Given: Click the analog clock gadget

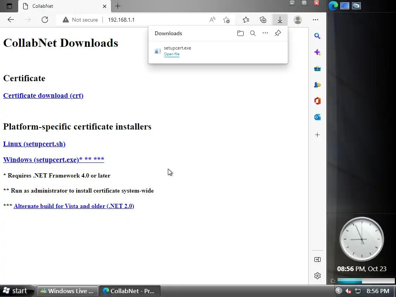Looking at the screenshot, I should pyautogui.click(x=362, y=239).
